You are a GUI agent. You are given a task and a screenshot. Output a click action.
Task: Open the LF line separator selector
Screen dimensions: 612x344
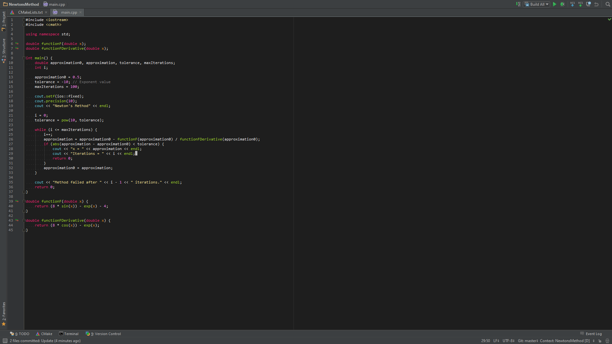496,341
